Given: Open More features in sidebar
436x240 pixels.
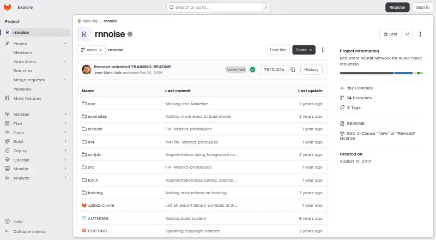Looking at the screenshot, I should tap(27, 98).
